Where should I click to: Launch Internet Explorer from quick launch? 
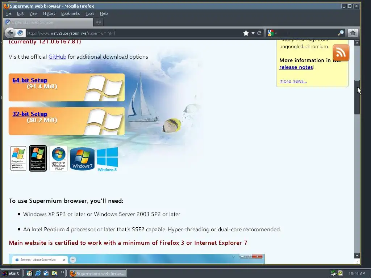(x=38, y=273)
